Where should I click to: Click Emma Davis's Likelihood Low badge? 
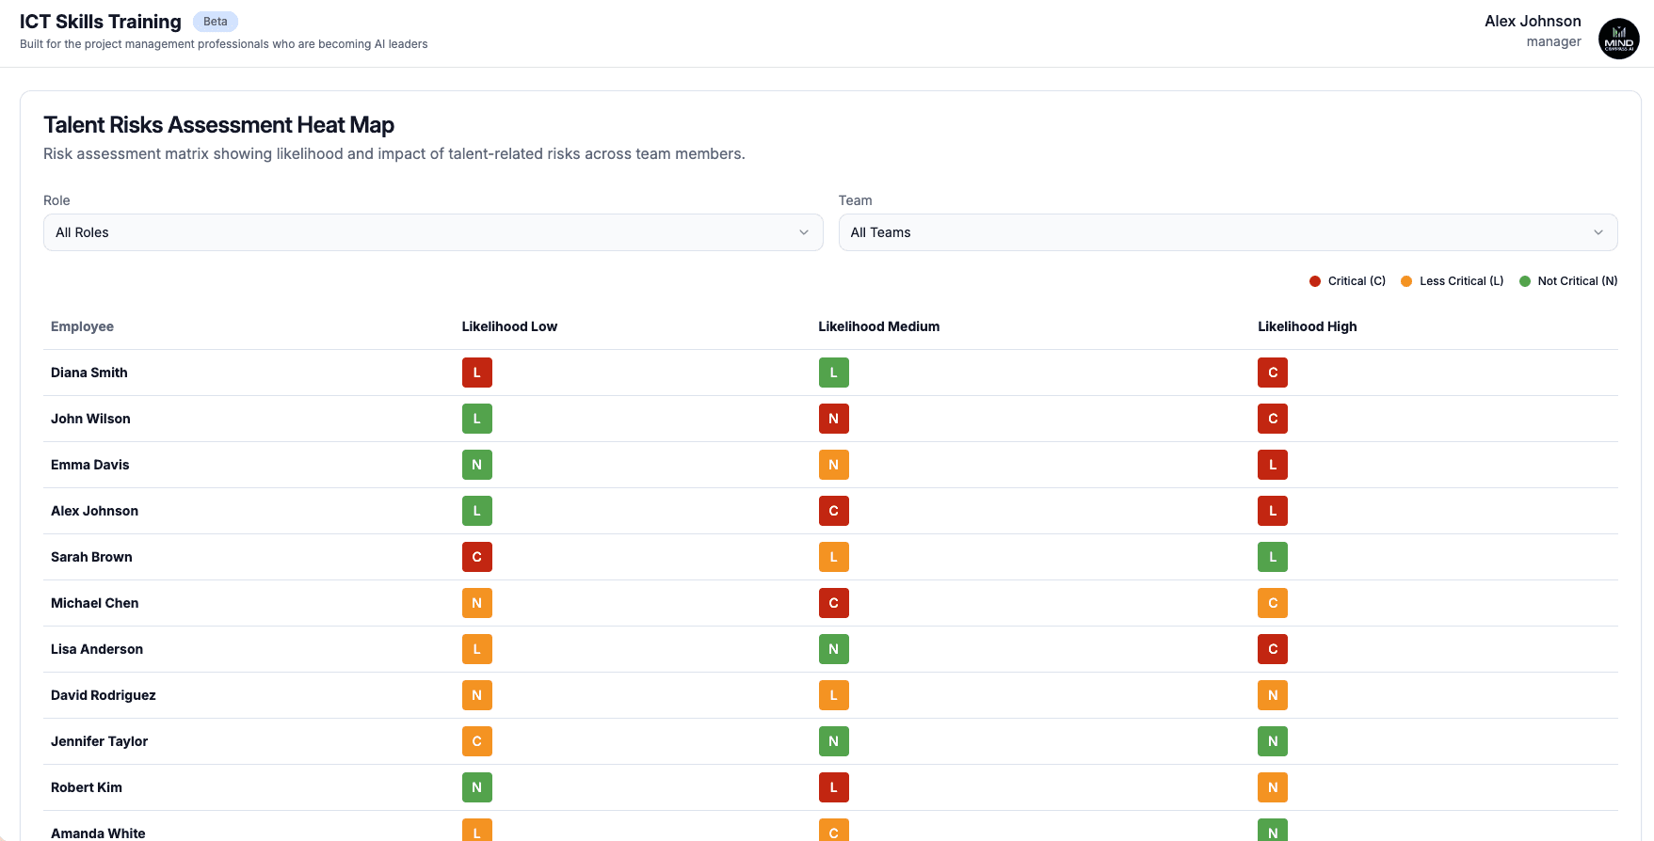[477, 465]
